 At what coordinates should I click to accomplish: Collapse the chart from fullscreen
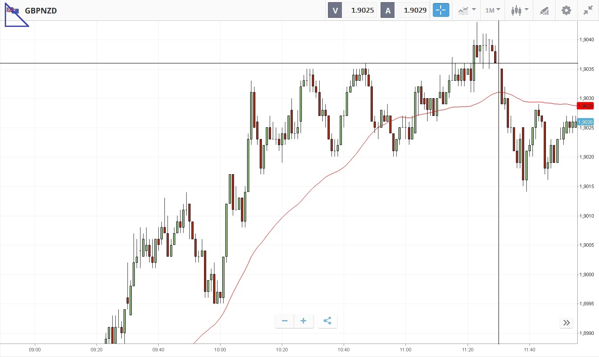pos(588,10)
